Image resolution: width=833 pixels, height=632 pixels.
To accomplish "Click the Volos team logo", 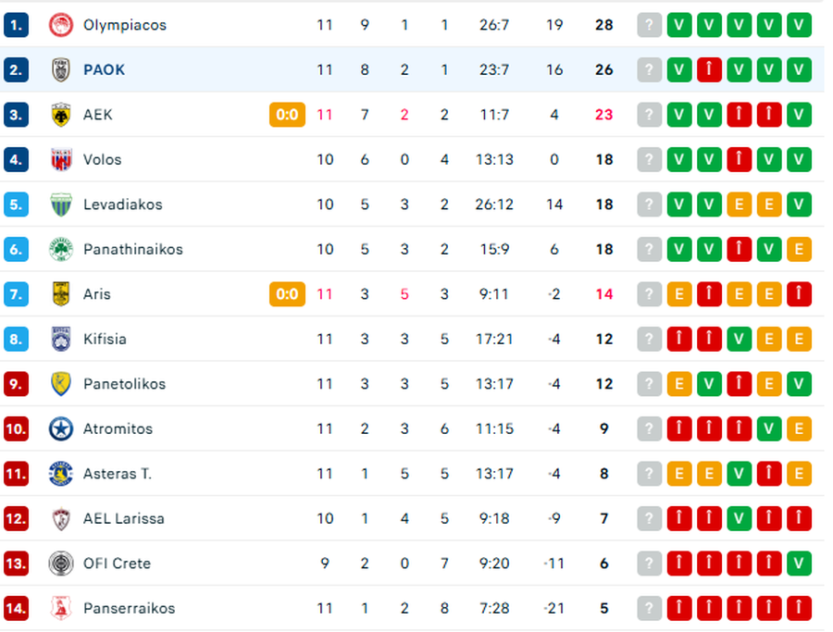I will 60,159.
